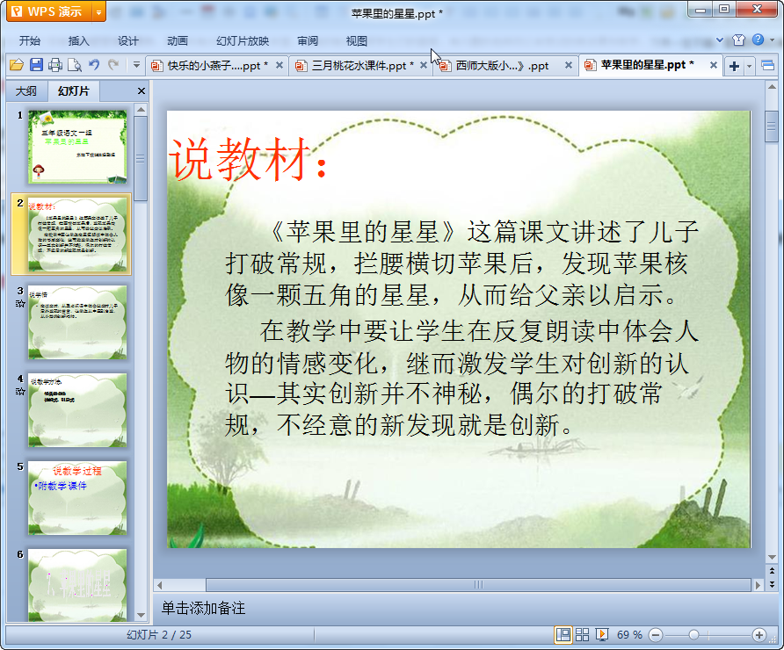
Task: Close the 西师大版小 document tab
Action: point(569,65)
